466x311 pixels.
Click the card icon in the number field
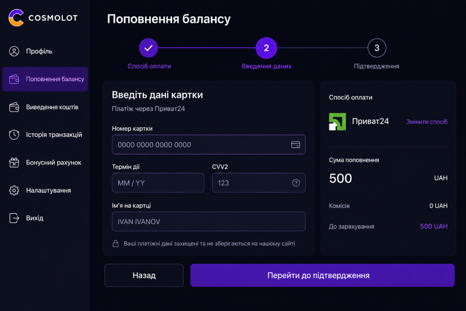click(x=295, y=144)
